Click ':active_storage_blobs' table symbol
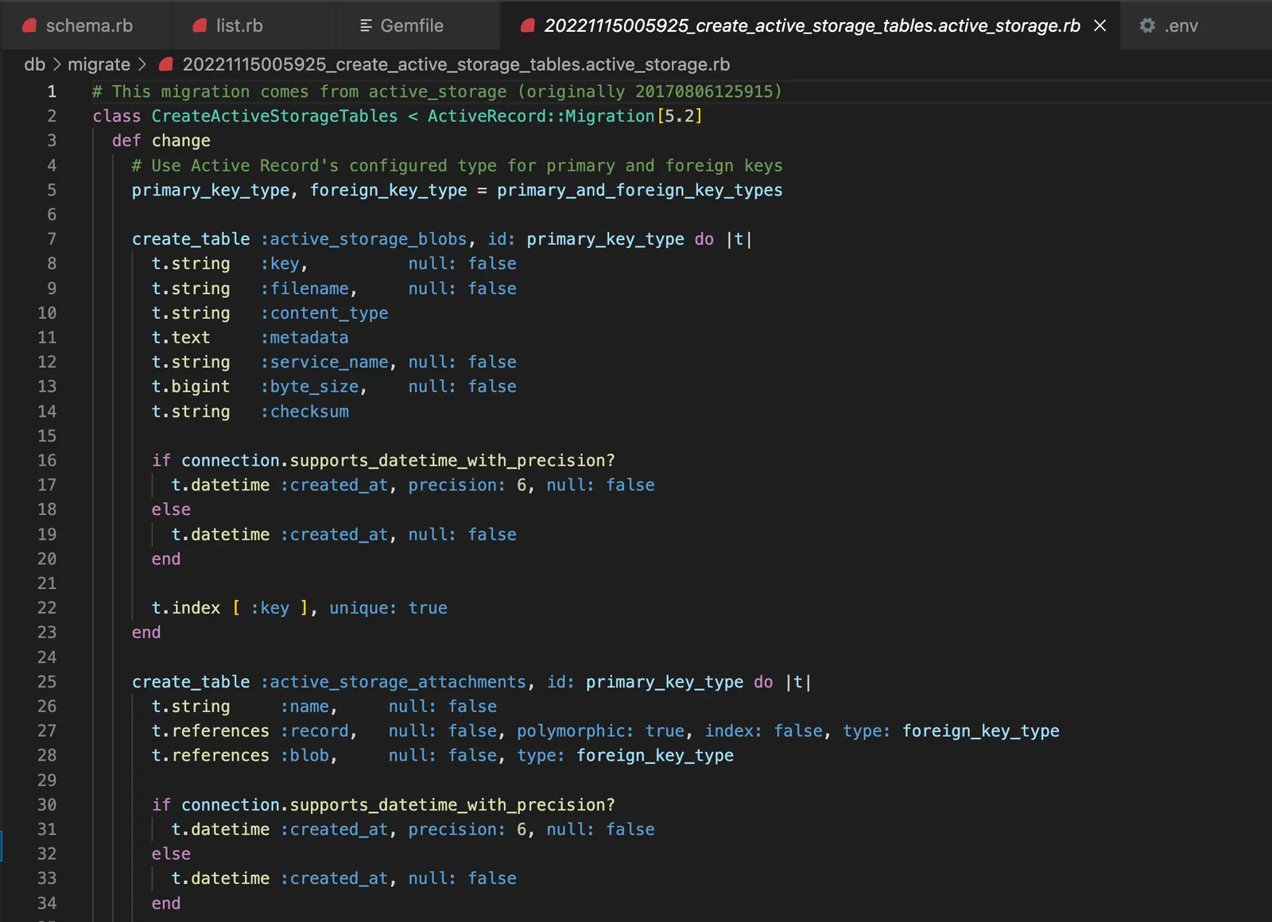The height and width of the screenshot is (922, 1272). [364, 239]
